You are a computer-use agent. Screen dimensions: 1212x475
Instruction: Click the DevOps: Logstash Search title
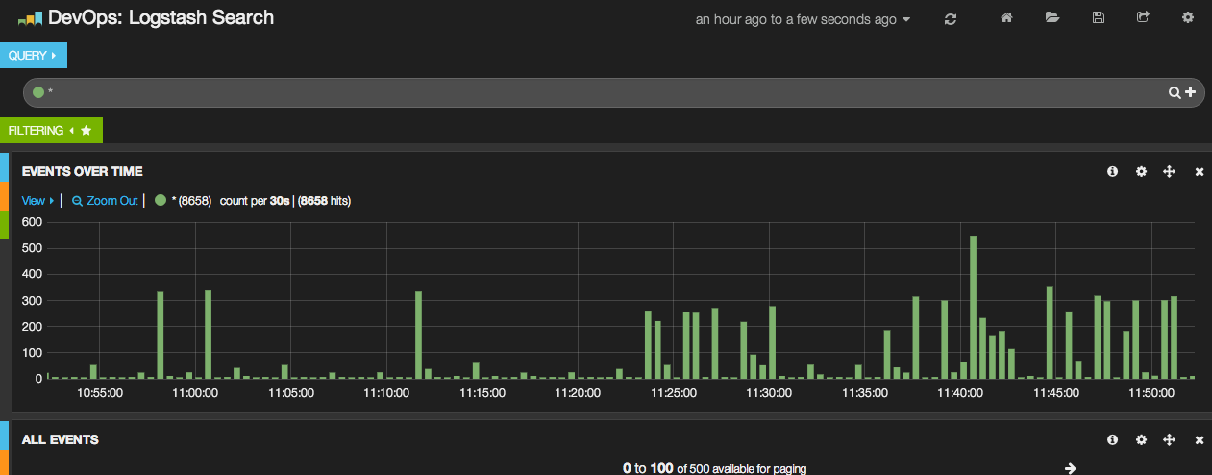pyautogui.click(x=161, y=17)
